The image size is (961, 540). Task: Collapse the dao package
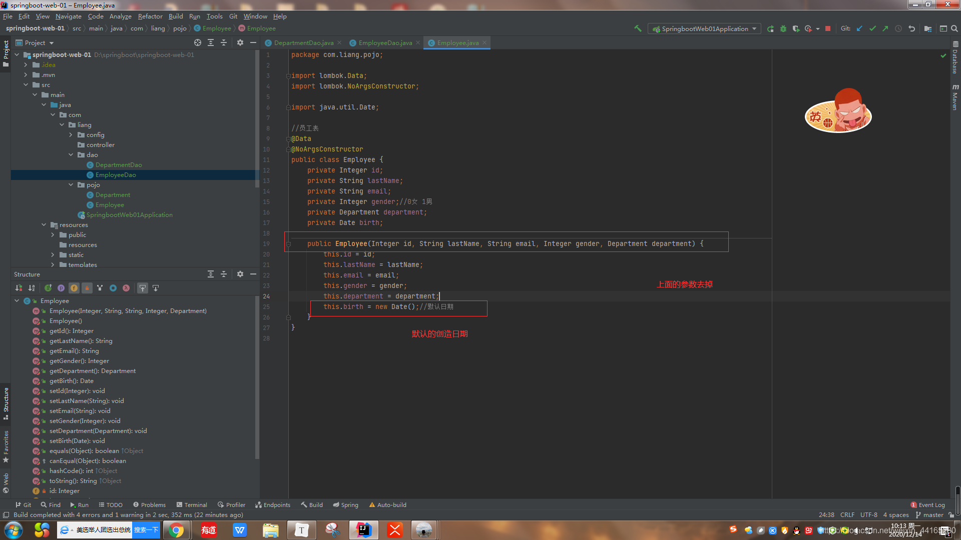[x=71, y=155]
